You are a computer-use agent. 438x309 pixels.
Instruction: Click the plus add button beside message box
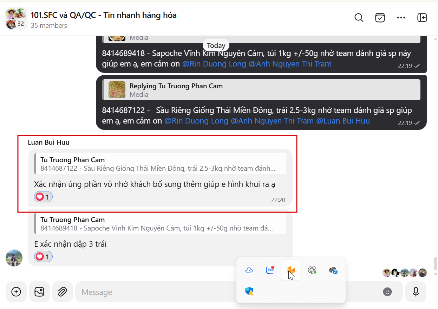pos(16,292)
